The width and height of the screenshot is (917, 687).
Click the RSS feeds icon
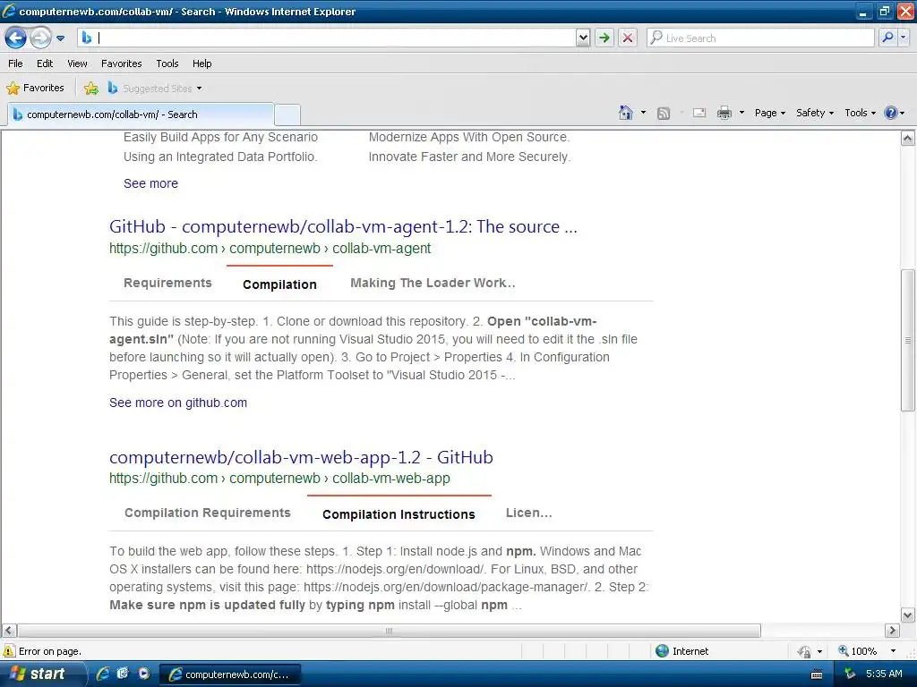664,113
